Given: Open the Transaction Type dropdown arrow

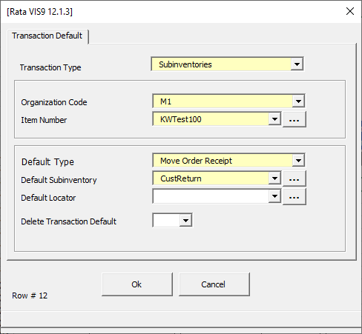Looking at the screenshot, I should click(297, 64).
